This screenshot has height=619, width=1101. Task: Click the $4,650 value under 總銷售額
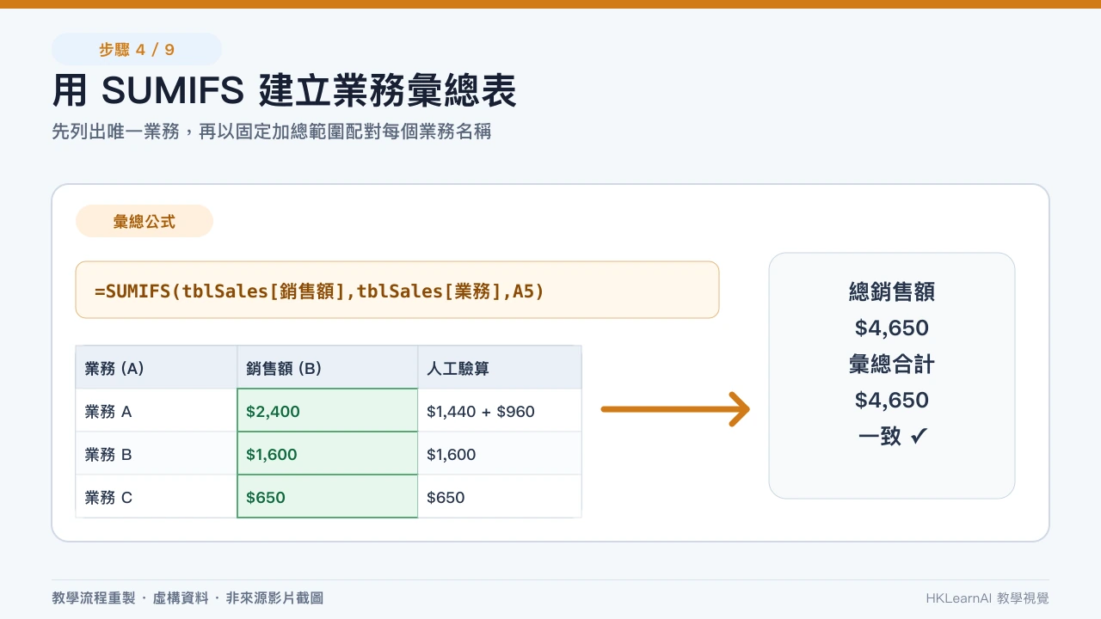892,328
